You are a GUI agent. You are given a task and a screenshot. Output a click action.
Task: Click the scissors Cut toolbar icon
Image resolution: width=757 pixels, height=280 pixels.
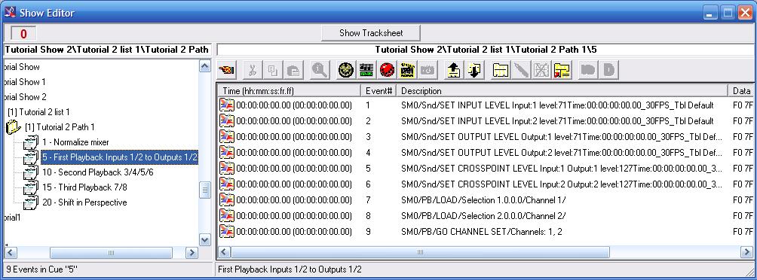[252, 70]
